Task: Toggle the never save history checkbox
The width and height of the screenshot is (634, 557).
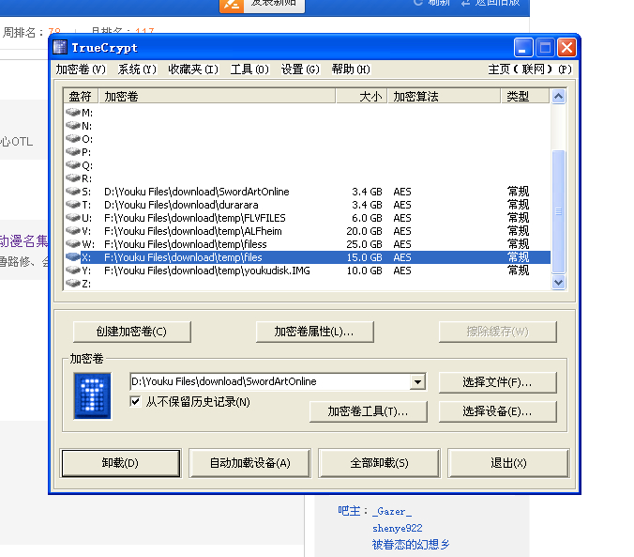Action: tap(135, 401)
